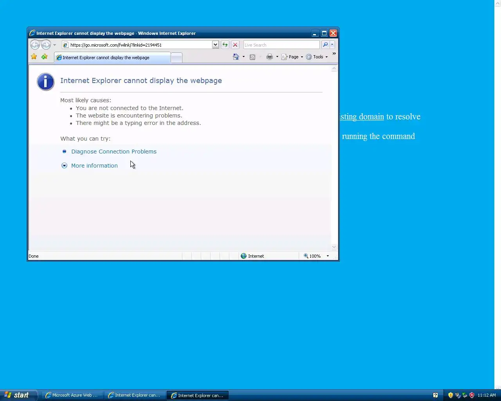Close the Internet Explorer window
501x401 pixels.
pos(333,33)
